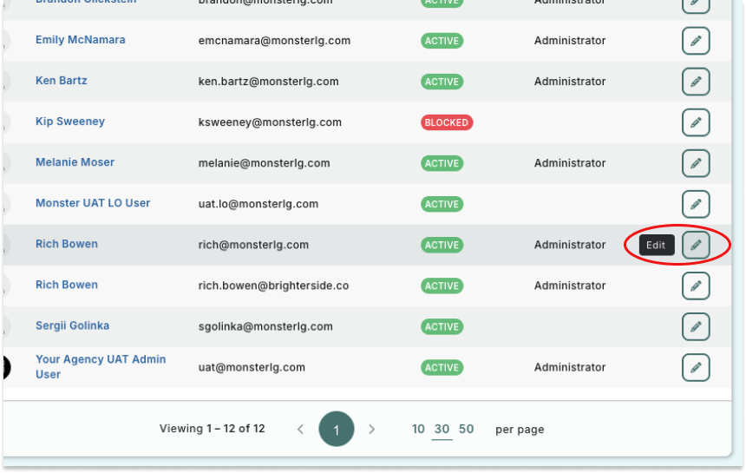Viewport: 746px width, 473px height.
Task: Click edit pencil for Your Agency UAT Admin User
Action: pos(696,367)
